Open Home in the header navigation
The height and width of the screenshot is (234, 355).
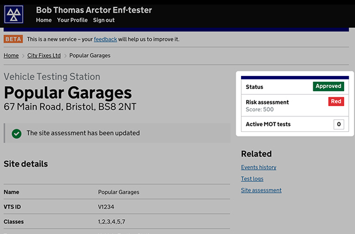[x=44, y=20]
